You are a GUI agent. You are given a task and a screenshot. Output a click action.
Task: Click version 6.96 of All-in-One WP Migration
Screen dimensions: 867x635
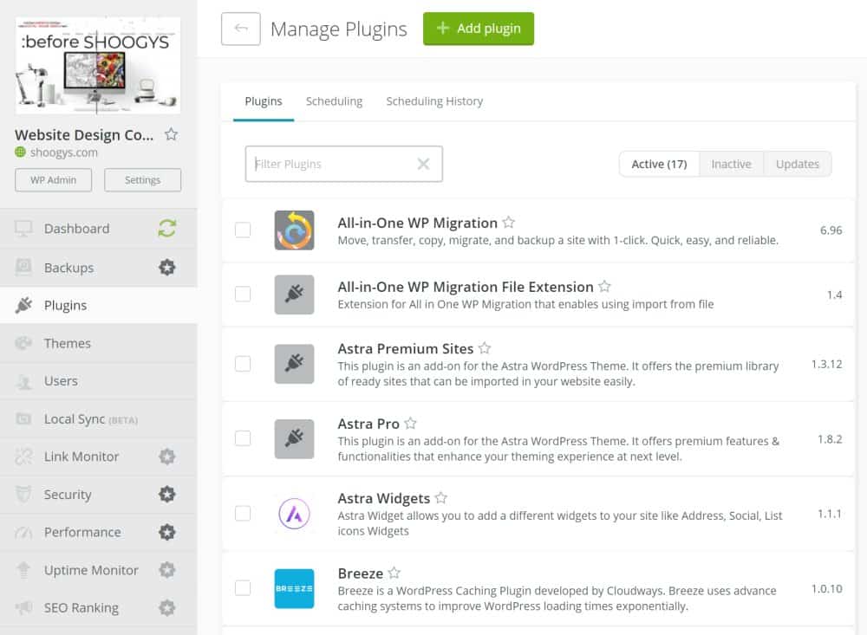[x=831, y=230]
